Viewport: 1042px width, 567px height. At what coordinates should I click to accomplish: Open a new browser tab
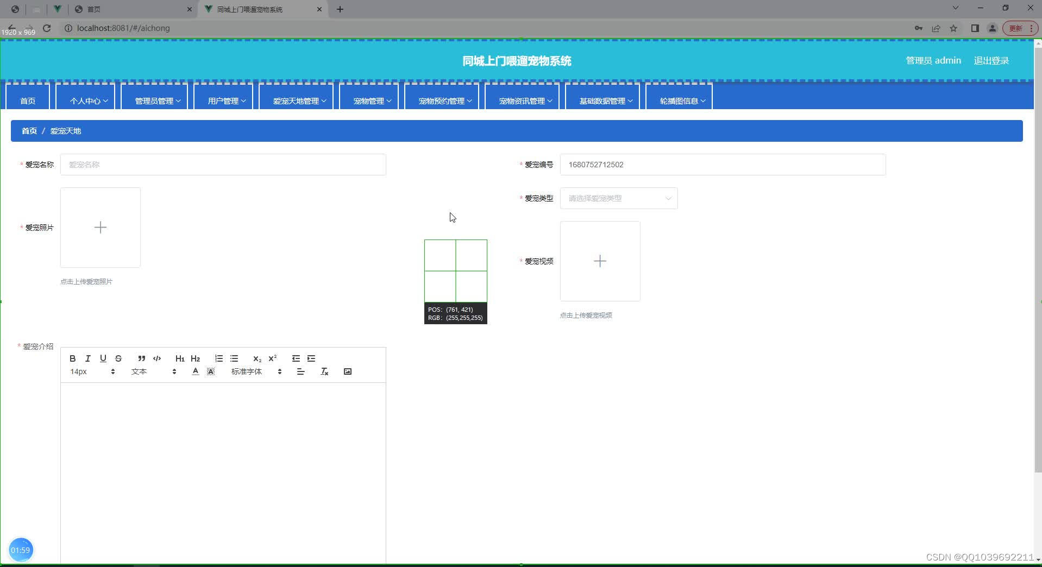click(x=340, y=9)
